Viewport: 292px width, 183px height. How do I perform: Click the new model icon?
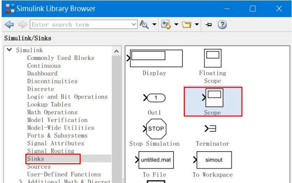click(x=166, y=24)
